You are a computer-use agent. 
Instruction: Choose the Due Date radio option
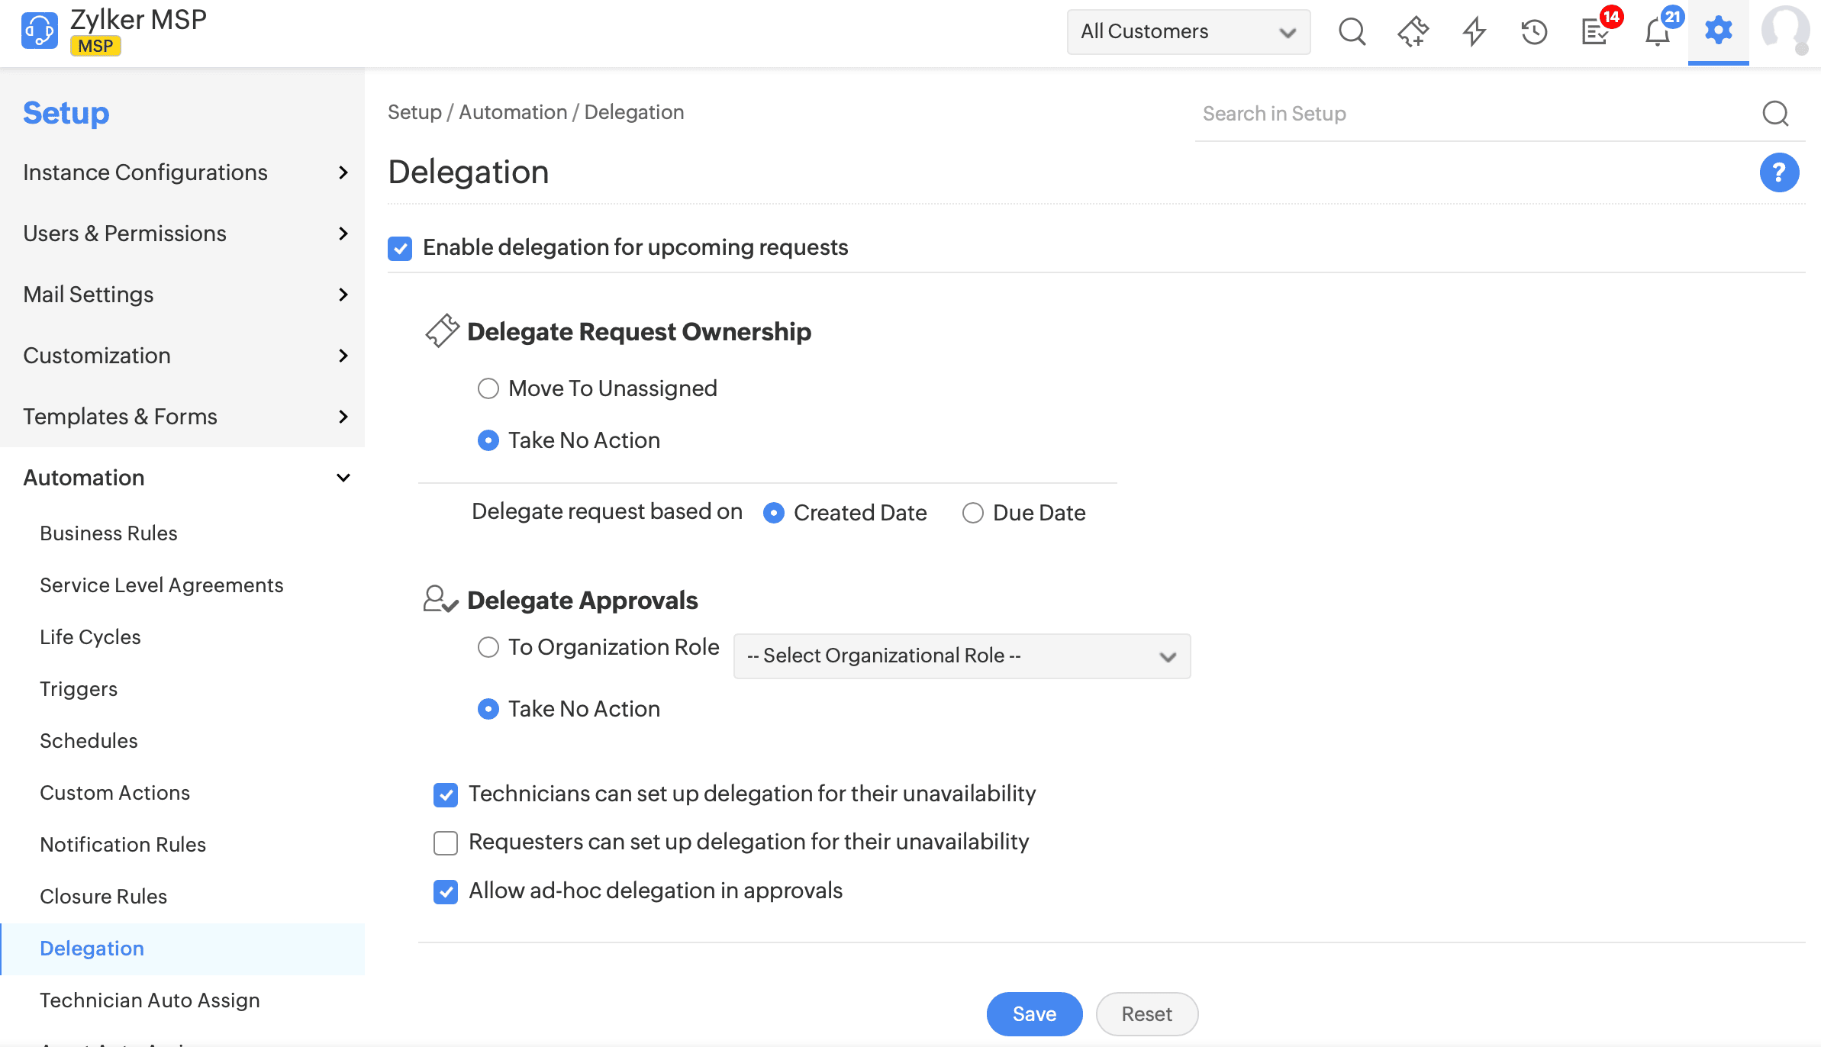[973, 513]
